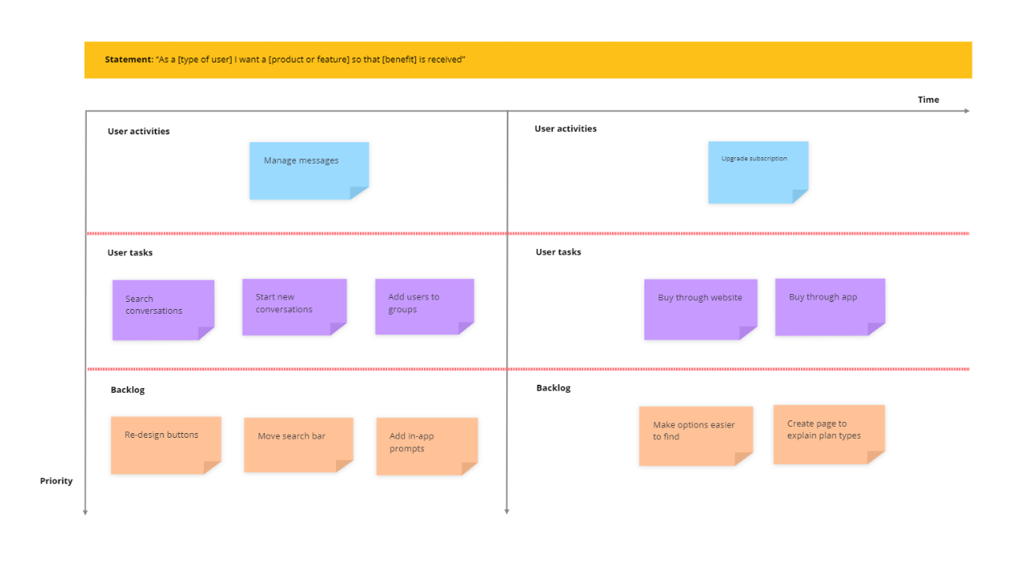The width and height of the screenshot is (1012, 569).
Task: Click the Make options easier to find note
Action: [x=696, y=436]
